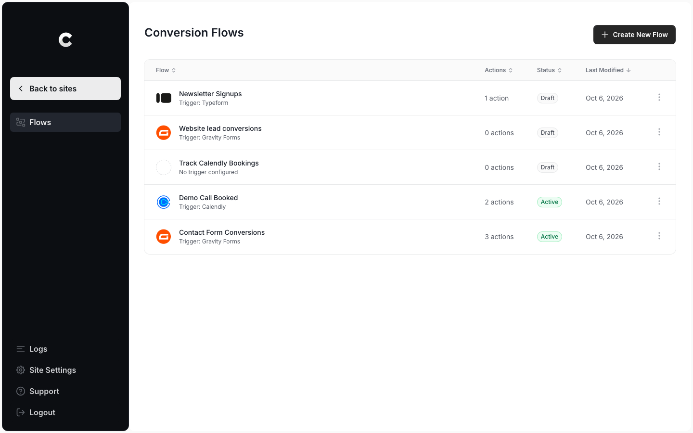Open more options for Demo Call Booked
The width and height of the screenshot is (693, 433).
pos(659,202)
